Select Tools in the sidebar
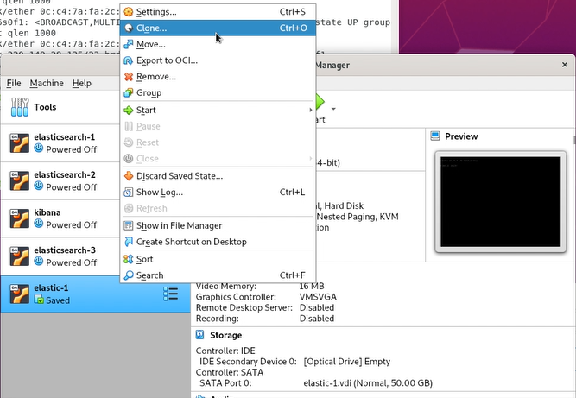Image resolution: width=576 pixels, height=398 pixels. point(60,107)
